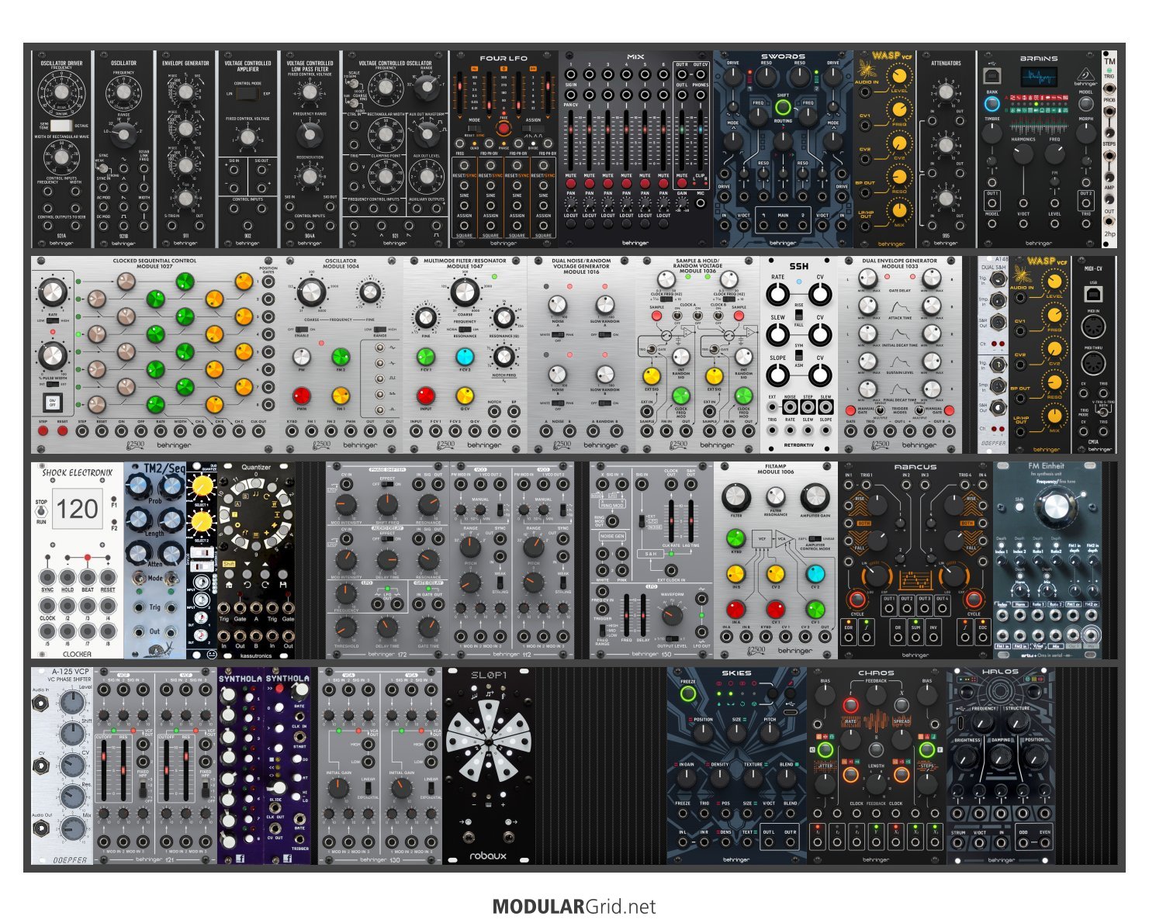Viewport: 1149px width, 923px height.
Task: Click the Brains waveform display screen
Action: (1040, 77)
